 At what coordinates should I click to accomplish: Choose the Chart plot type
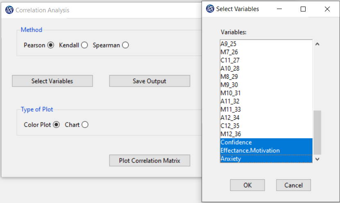point(85,125)
